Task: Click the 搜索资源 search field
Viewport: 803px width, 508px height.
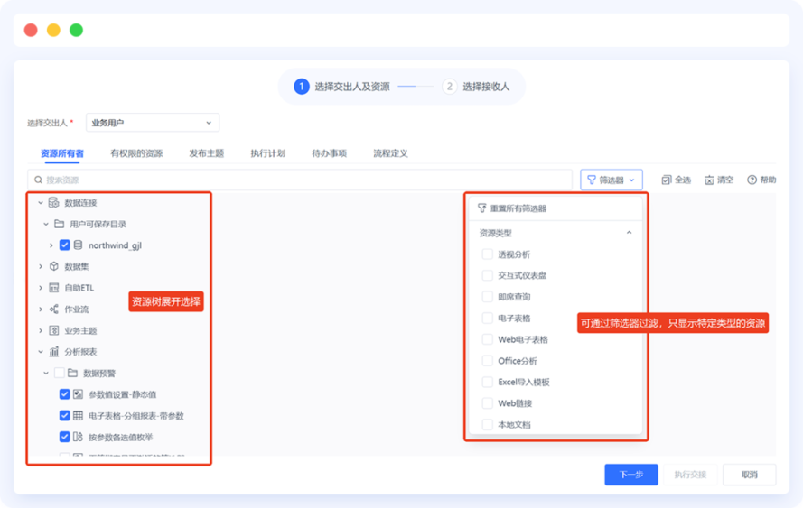Action: click(300, 180)
